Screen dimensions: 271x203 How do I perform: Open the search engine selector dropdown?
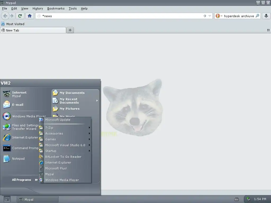[x=219, y=16]
